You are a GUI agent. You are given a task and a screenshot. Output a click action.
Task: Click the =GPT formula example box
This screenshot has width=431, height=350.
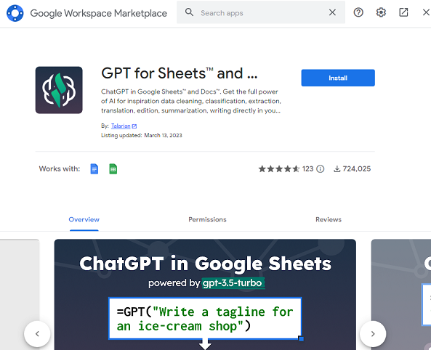(205, 319)
